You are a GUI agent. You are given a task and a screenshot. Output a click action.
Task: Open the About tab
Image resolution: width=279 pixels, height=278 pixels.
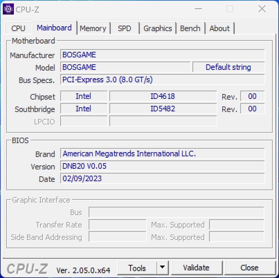tap(219, 28)
